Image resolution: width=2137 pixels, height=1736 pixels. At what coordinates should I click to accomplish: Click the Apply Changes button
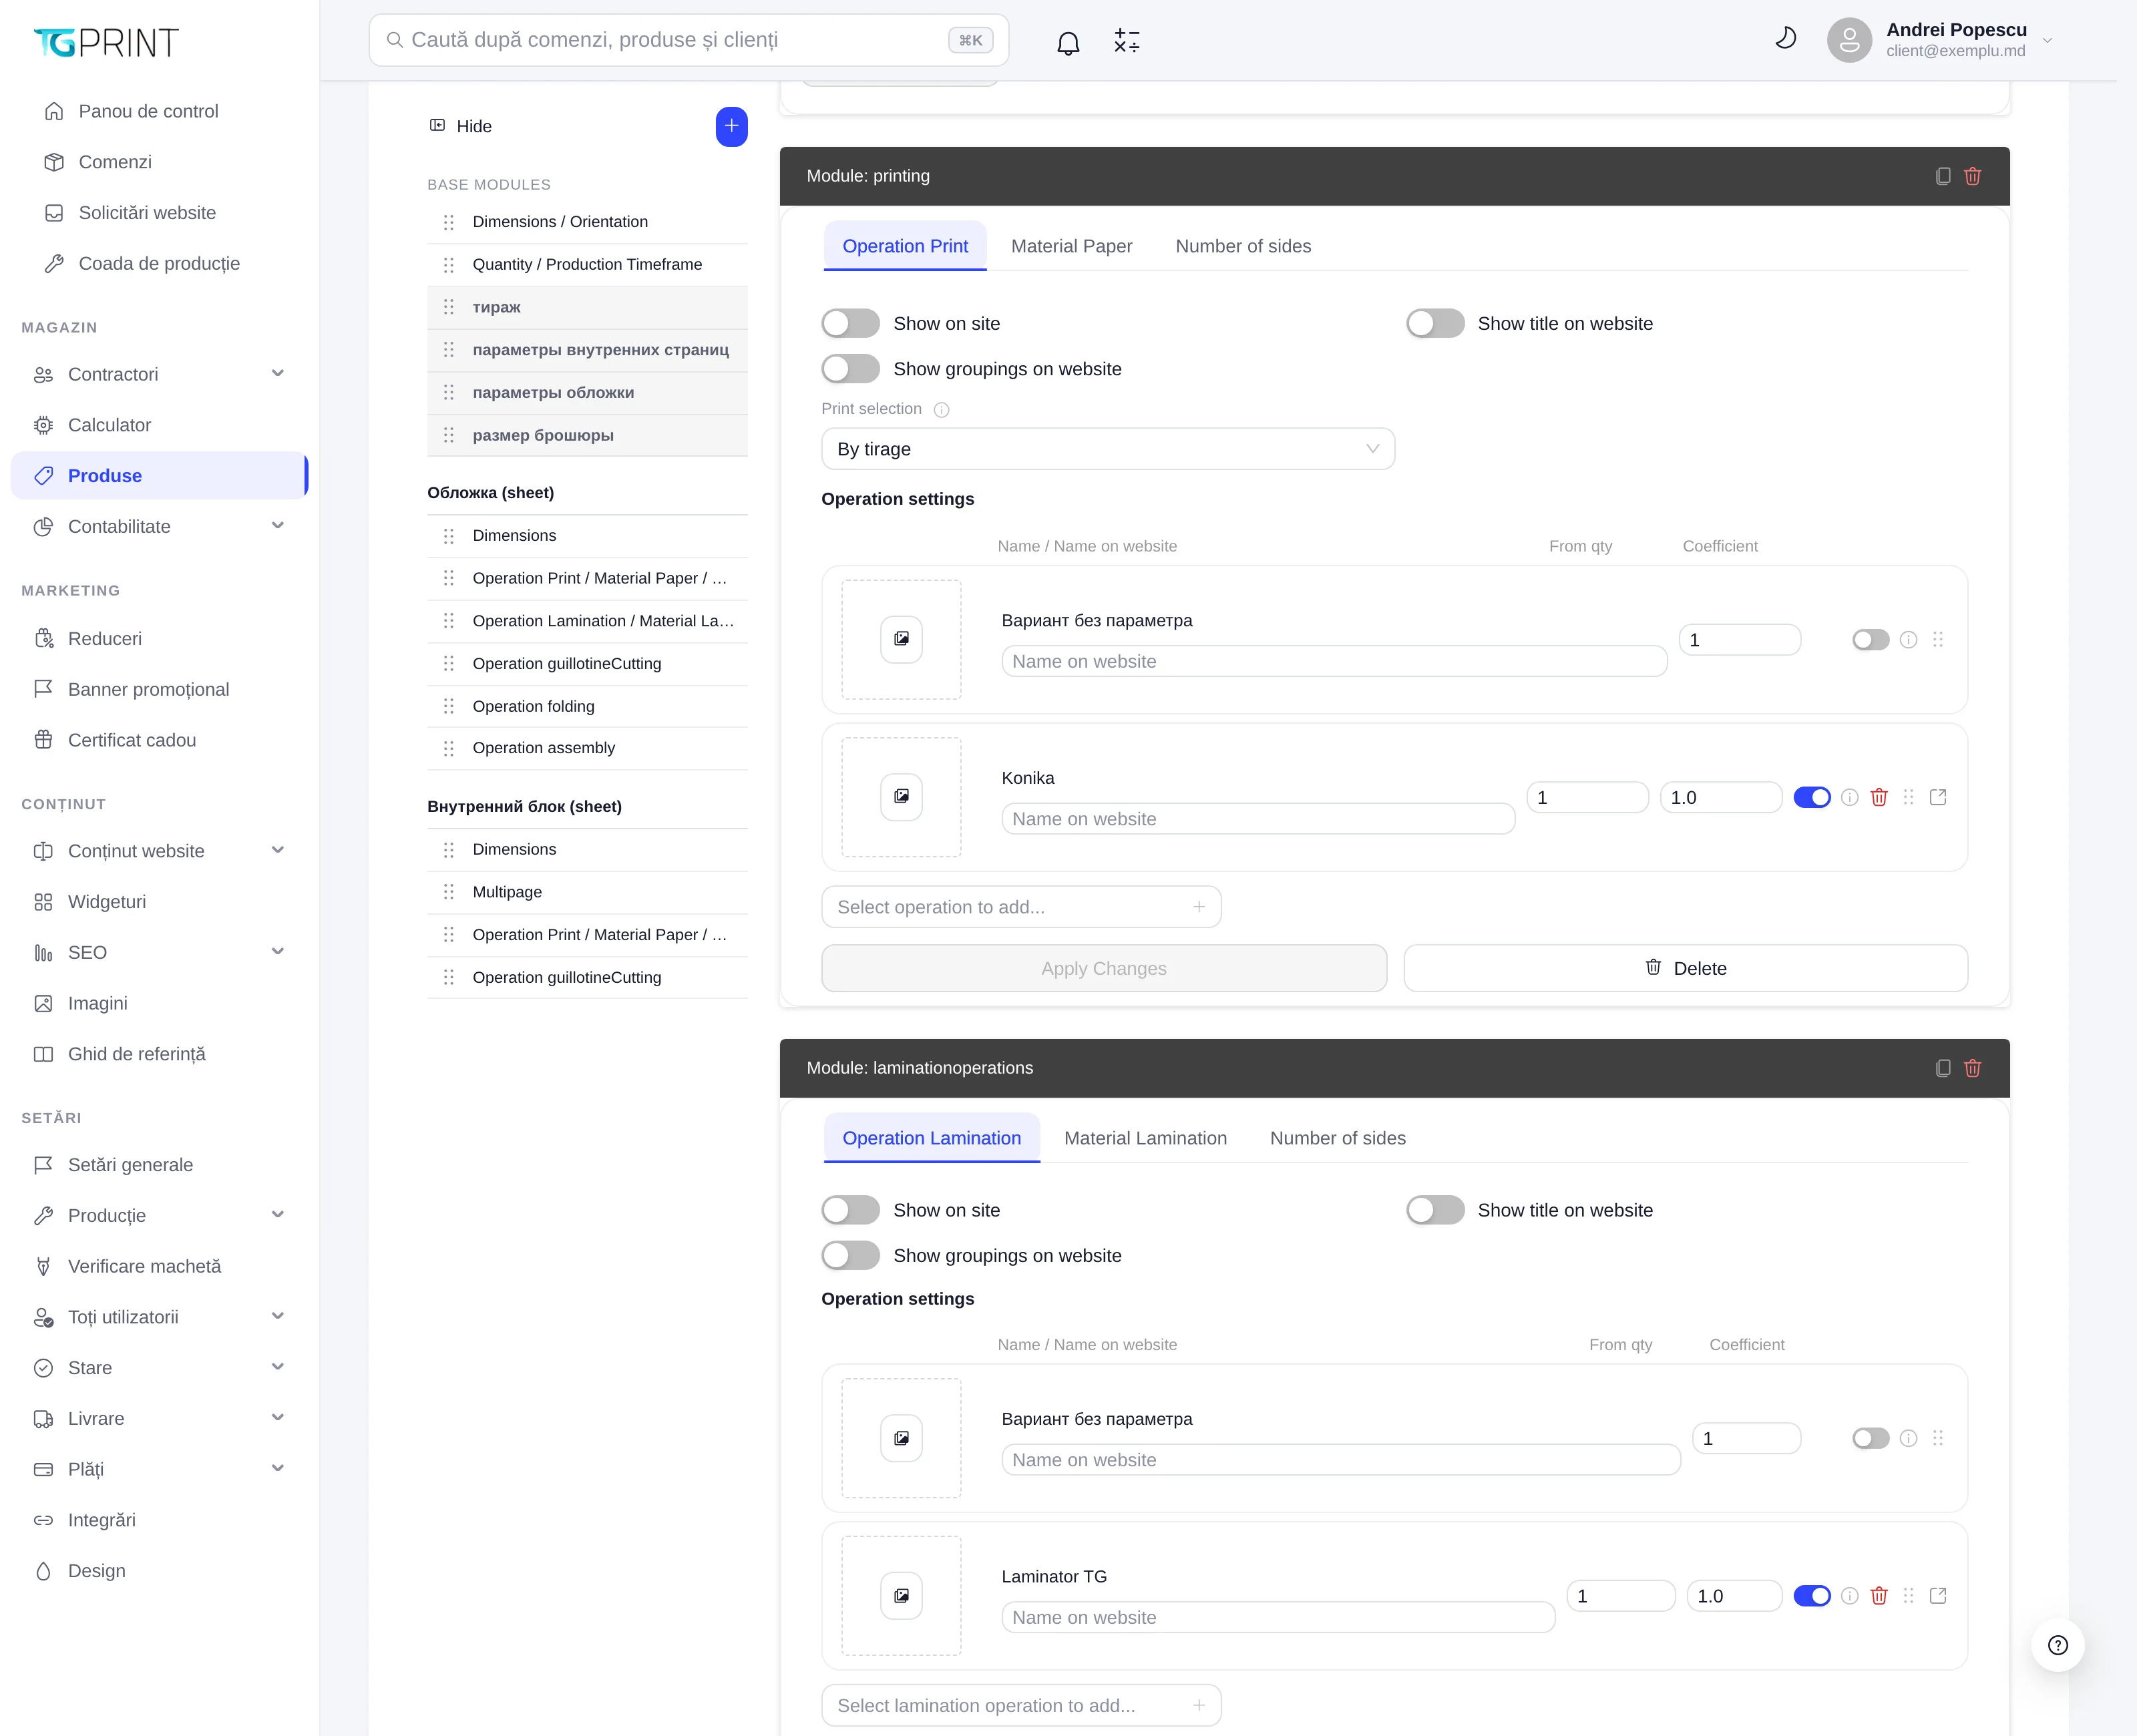point(1104,968)
